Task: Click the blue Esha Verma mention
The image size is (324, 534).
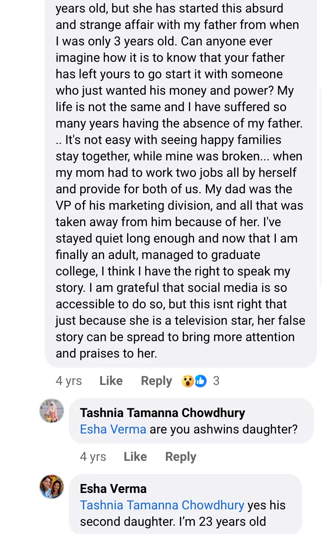Action: pyautogui.click(x=113, y=429)
